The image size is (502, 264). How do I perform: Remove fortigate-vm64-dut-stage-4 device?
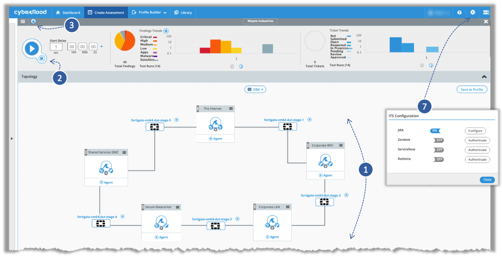123,217
